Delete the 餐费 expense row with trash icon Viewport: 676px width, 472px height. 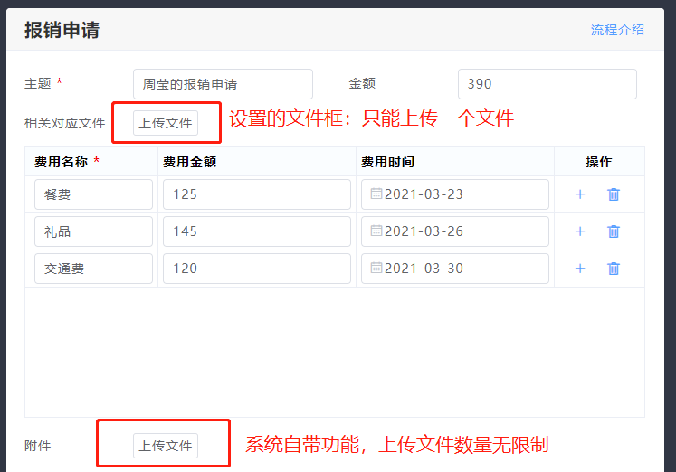coord(614,194)
